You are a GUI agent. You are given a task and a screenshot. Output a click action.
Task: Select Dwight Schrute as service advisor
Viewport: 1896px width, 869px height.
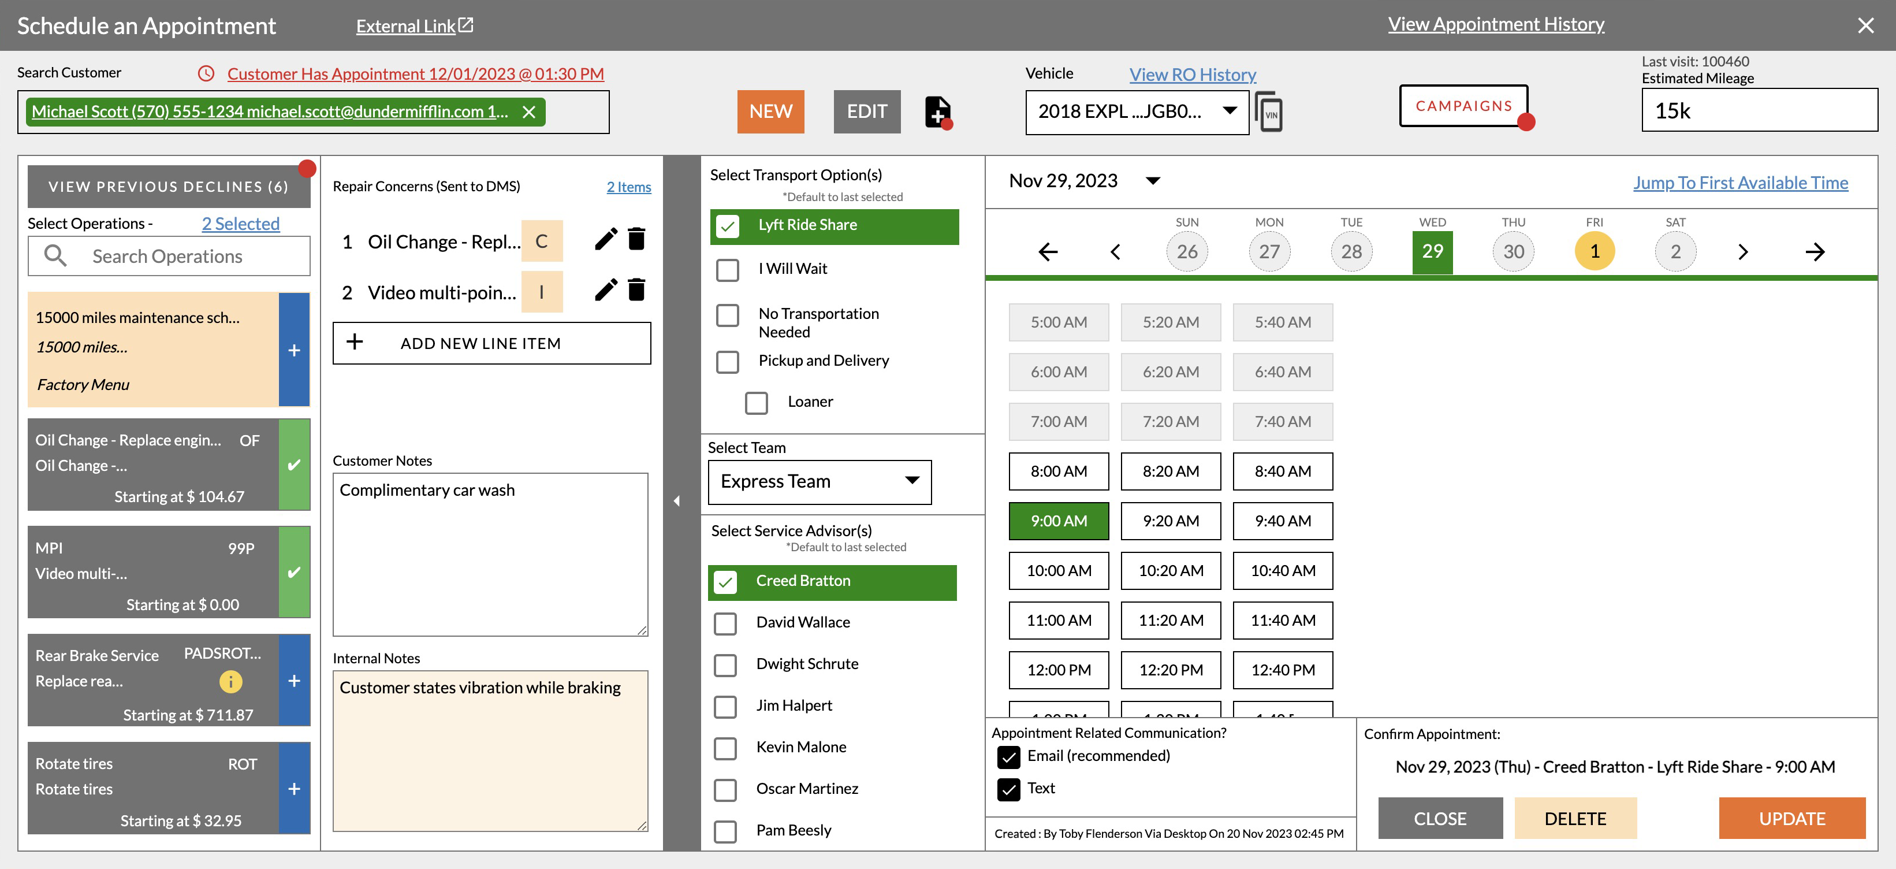(726, 665)
